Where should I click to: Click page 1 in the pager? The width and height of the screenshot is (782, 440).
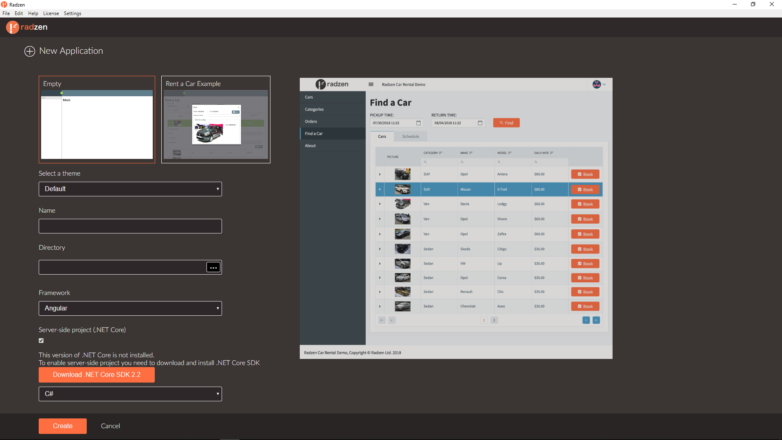[484, 320]
